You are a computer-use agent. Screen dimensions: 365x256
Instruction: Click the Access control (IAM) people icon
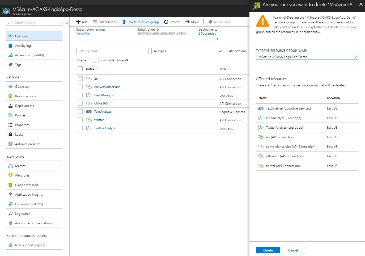[10, 55]
